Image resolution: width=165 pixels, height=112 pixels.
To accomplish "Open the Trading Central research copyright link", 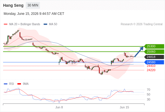I will 142,24.
